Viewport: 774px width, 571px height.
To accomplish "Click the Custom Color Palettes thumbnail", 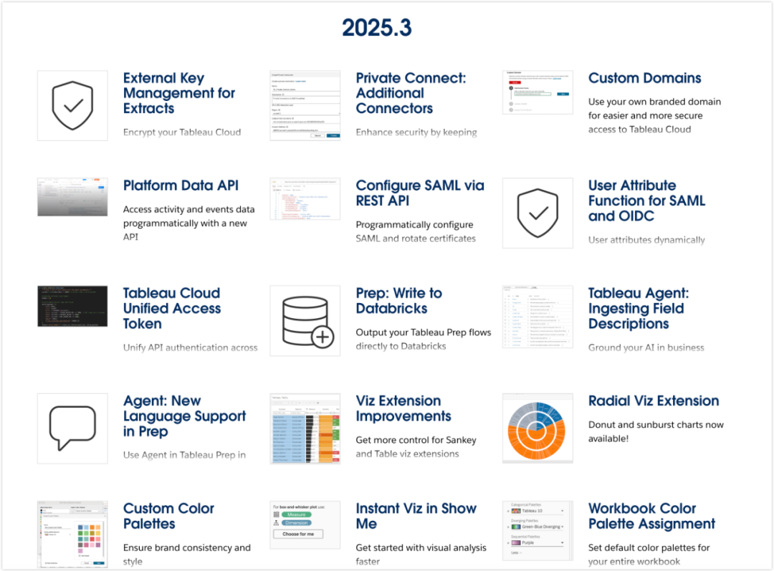I will pos(72,534).
